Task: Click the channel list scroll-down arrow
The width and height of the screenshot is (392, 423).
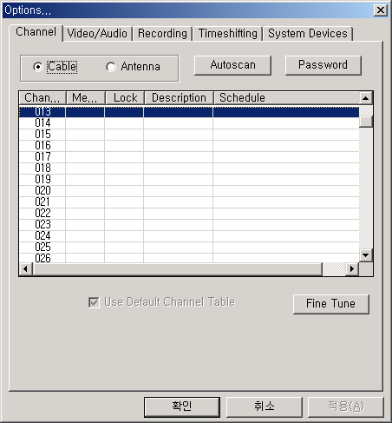Action: pyautogui.click(x=366, y=255)
